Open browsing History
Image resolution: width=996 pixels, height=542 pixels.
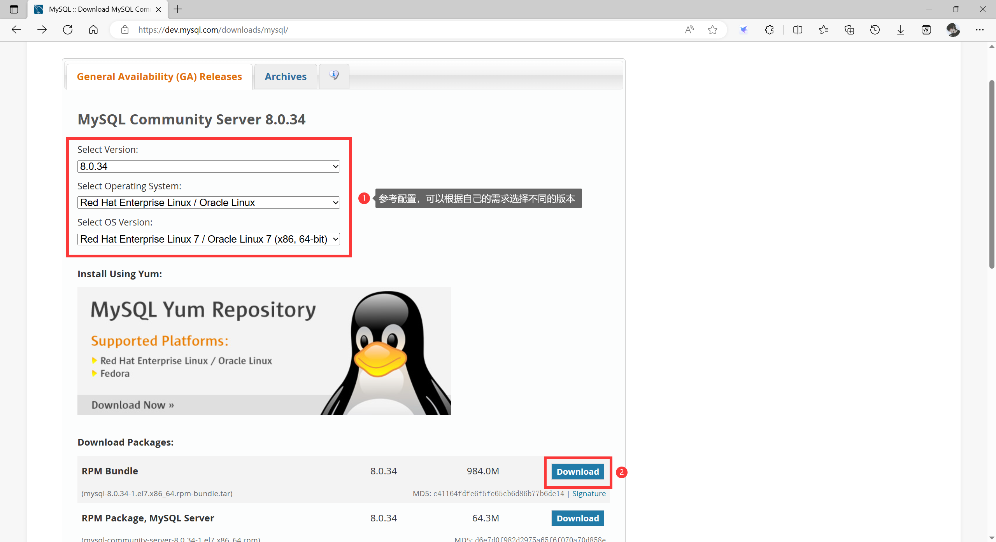click(875, 30)
